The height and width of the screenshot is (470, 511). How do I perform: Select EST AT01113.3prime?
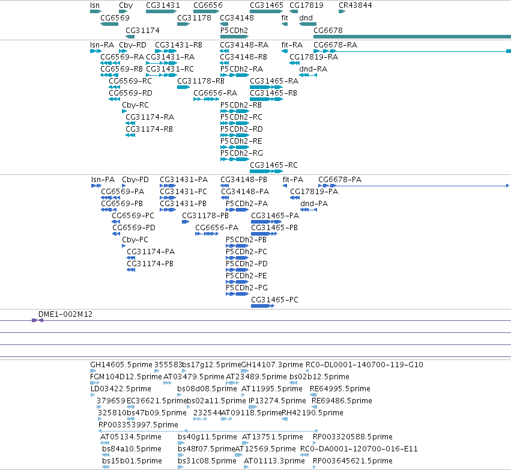click(x=246, y=467)
